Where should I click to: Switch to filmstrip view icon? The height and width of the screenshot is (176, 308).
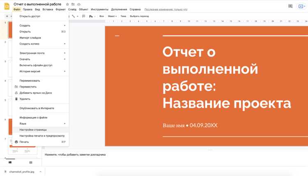tap(10, 162)
